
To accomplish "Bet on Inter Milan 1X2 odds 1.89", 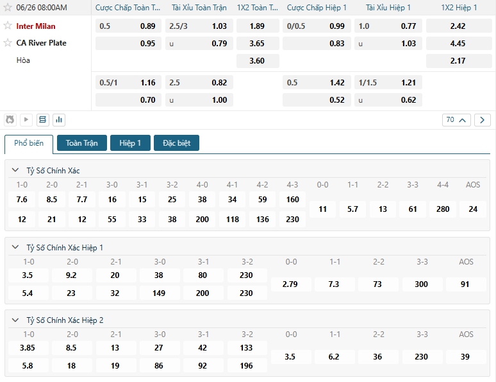I will point(256,26).
